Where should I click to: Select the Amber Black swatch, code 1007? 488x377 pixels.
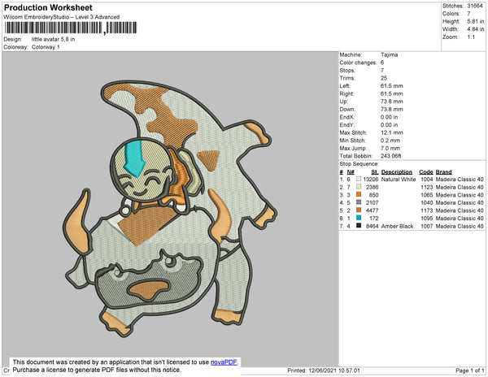click(x=359, y=226)
